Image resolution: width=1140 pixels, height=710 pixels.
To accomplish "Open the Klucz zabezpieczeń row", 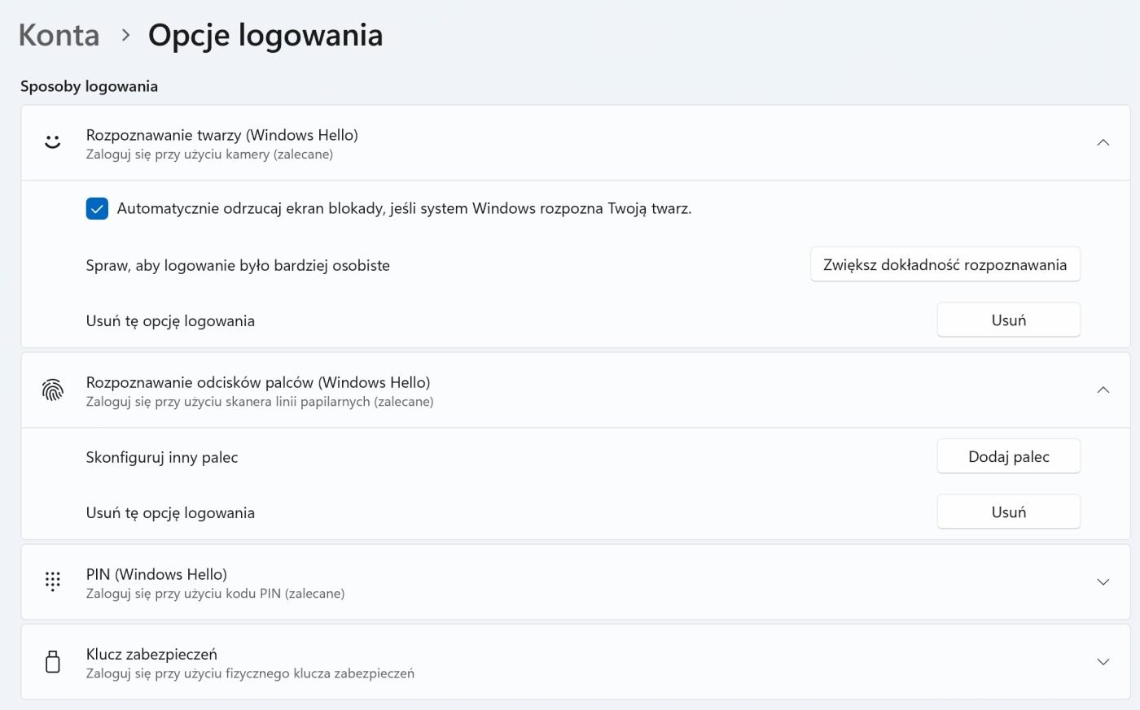I will 576,662.
